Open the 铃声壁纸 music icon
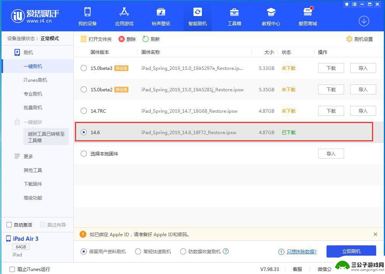 pyautogui.click(x=161, y=12)
